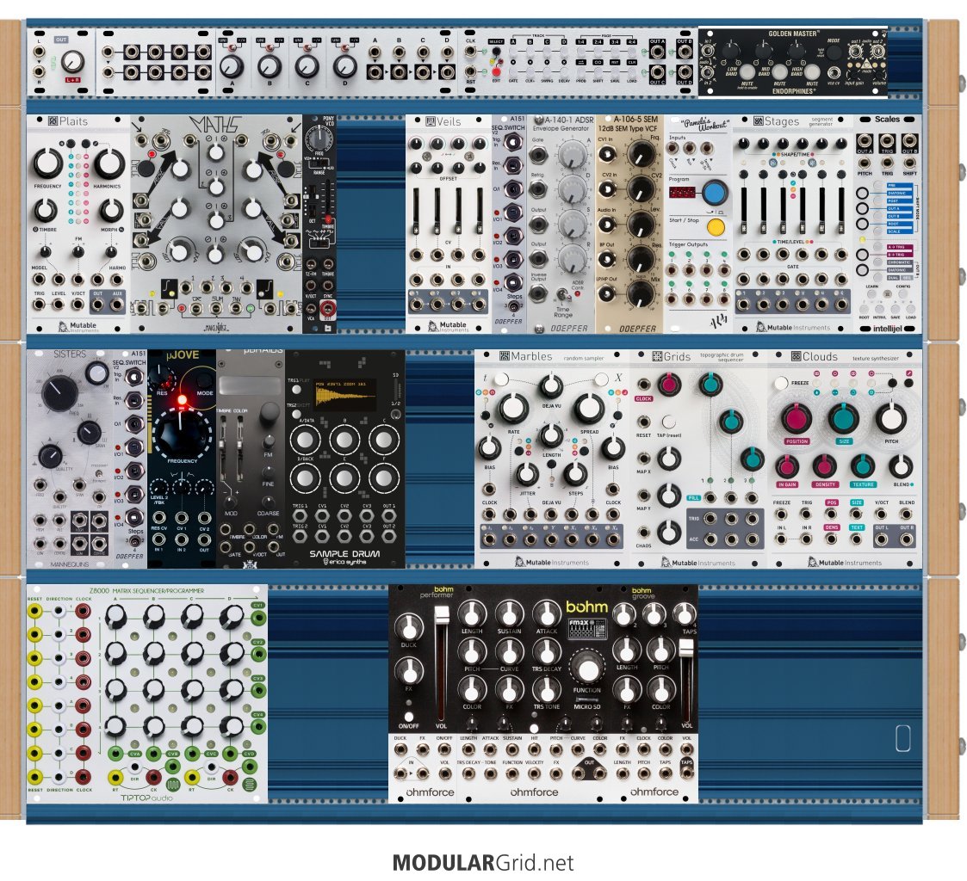Click the SAMPLE DRUM label
This screenshot has width=967, height=881.
pos(344,553)
